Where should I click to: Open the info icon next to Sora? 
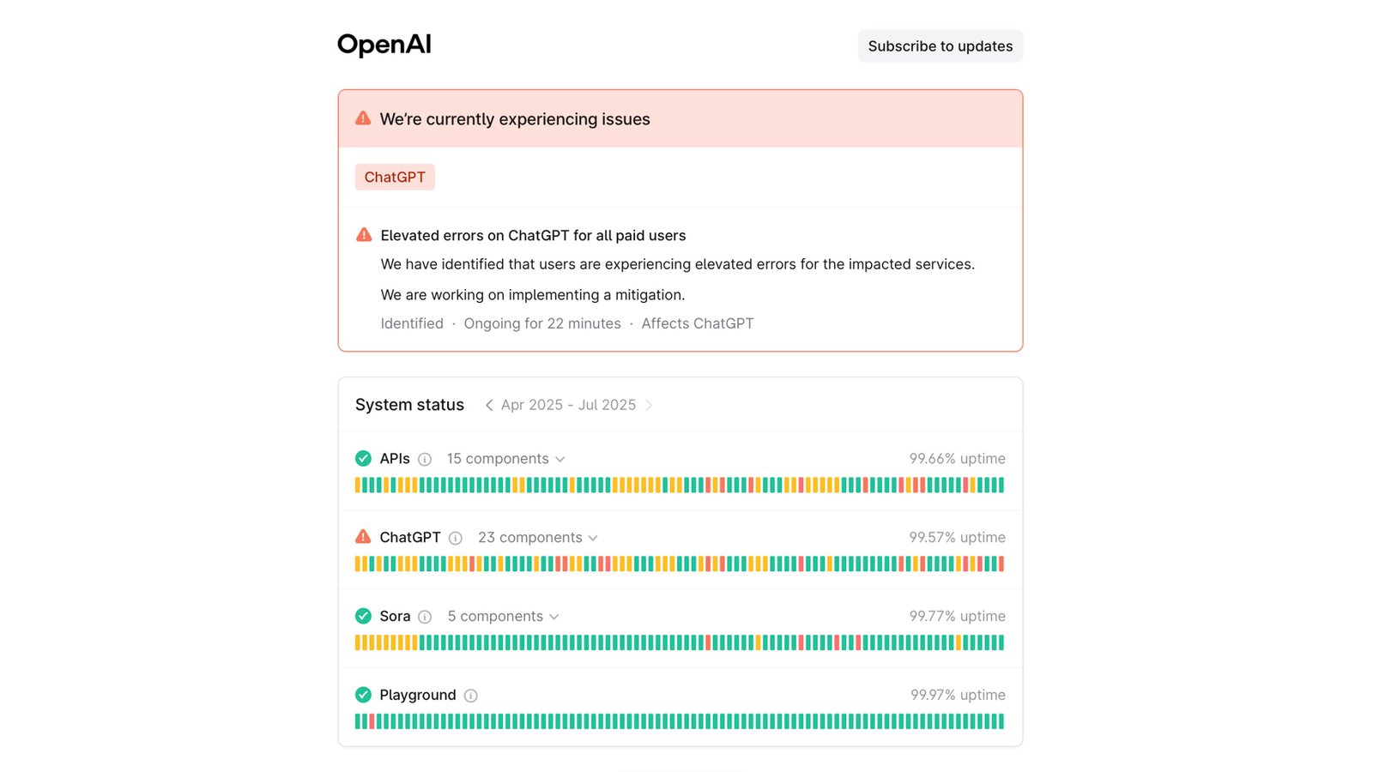pos(425,617)
